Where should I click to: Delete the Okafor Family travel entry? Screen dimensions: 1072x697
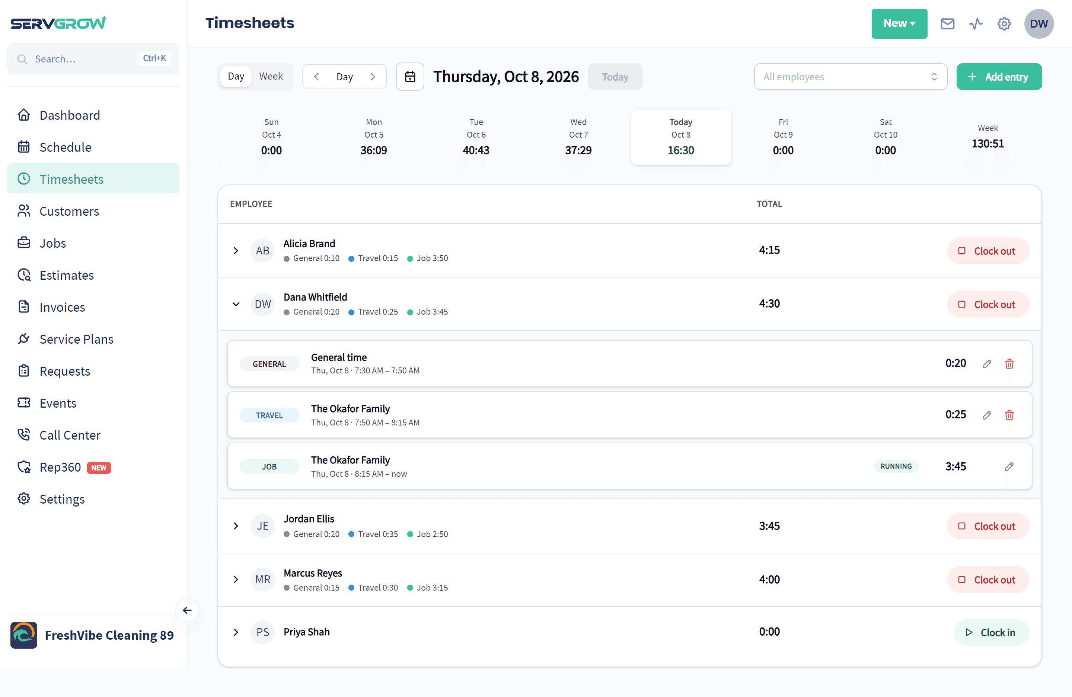pos(1009,415)
